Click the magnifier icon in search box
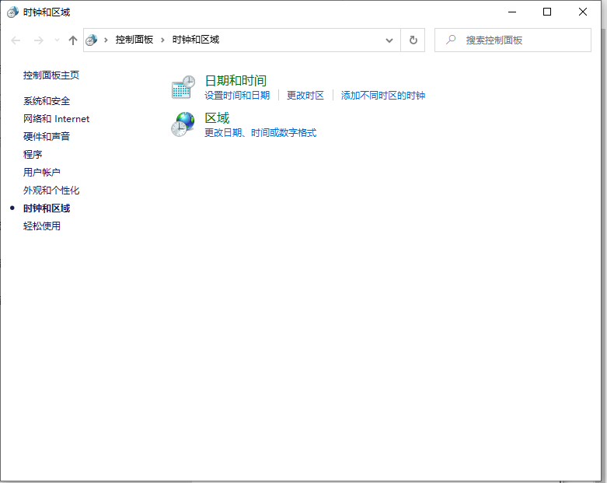The height and width of the screenshot is (483, 607). tap(450, 40)
